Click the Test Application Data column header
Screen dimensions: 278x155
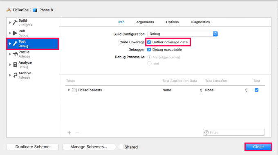[180, 81]
